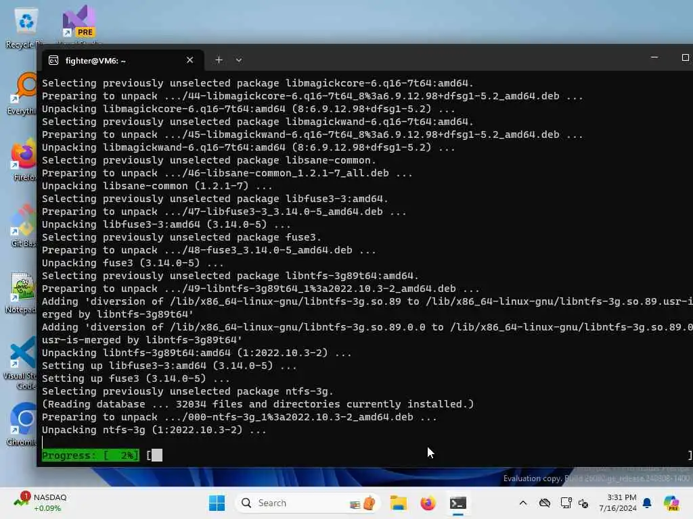Maximize the terminal window

pyautogui.click(x=685, y=57)
